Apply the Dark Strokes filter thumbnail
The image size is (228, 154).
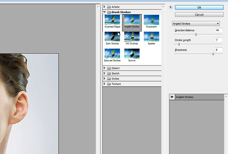[x=112, y=36]
